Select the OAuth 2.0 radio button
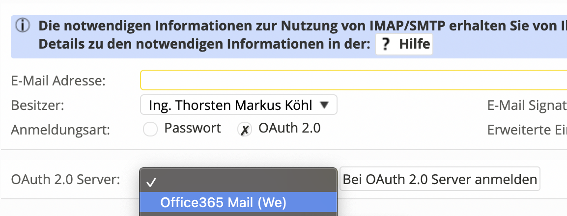Screen dimensions: 567x216 pos(244,129)
